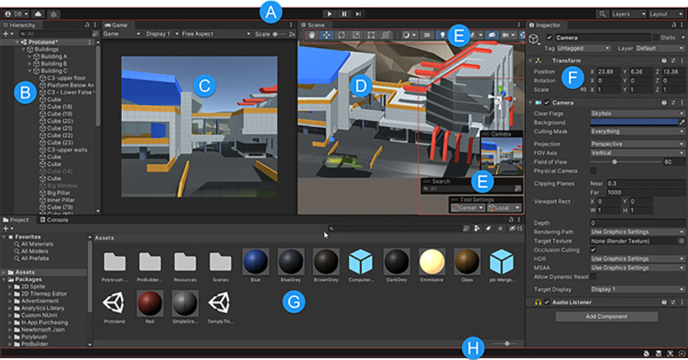
Task: Open the Layers dropdown
Action: tap(628, 14)
